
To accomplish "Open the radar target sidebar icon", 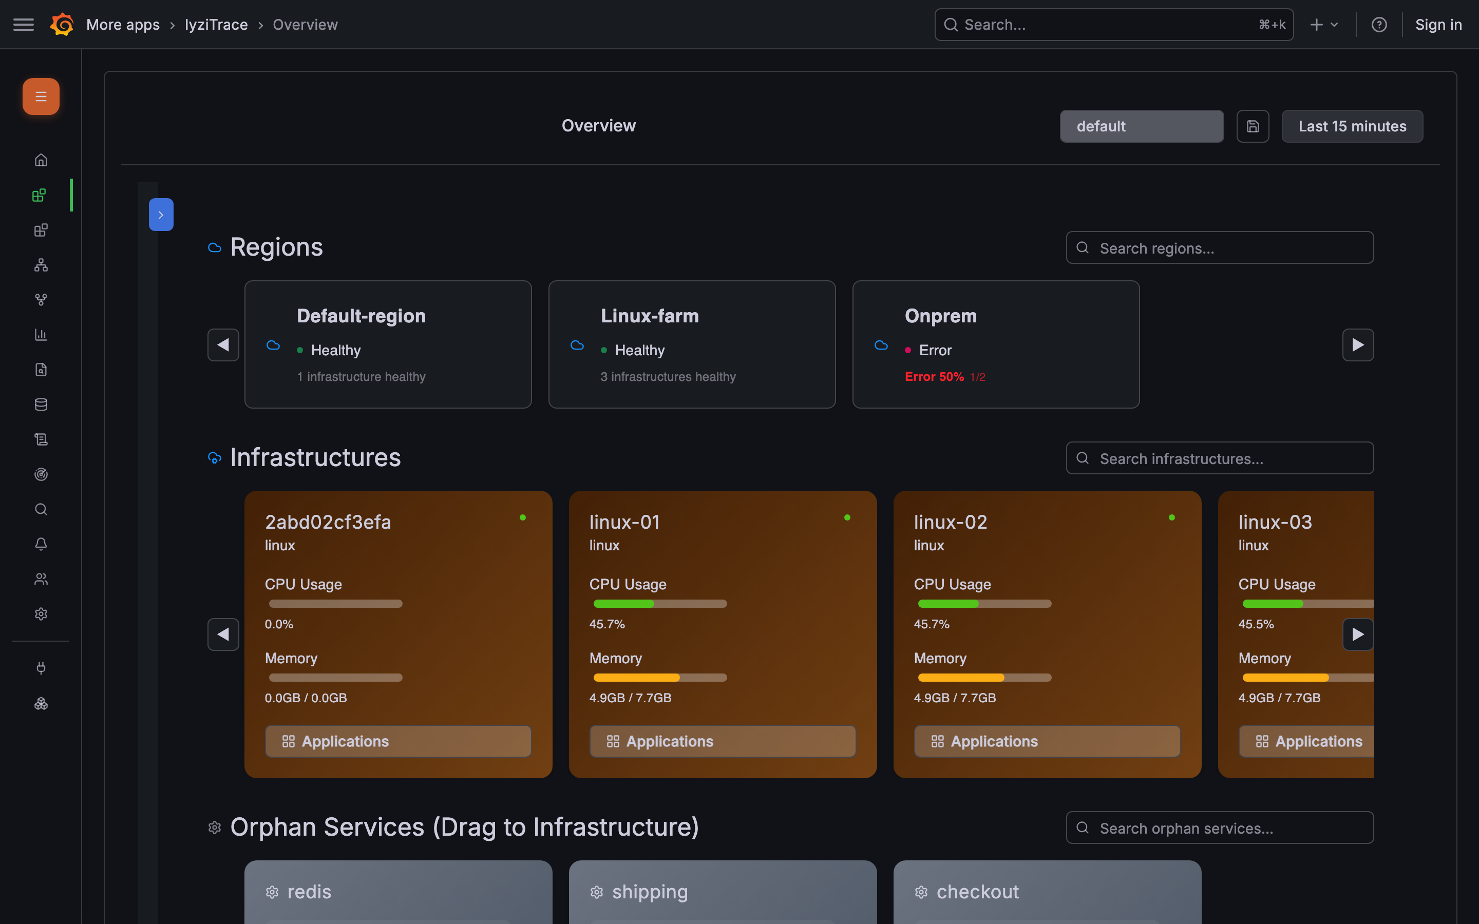I will pyautogui.click(x=41, y=474).
